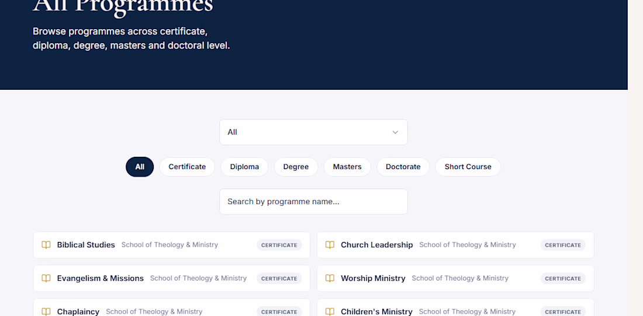Open the Children's Ministry programme
The height and width of the screenshot is (316, 643).
455,307
